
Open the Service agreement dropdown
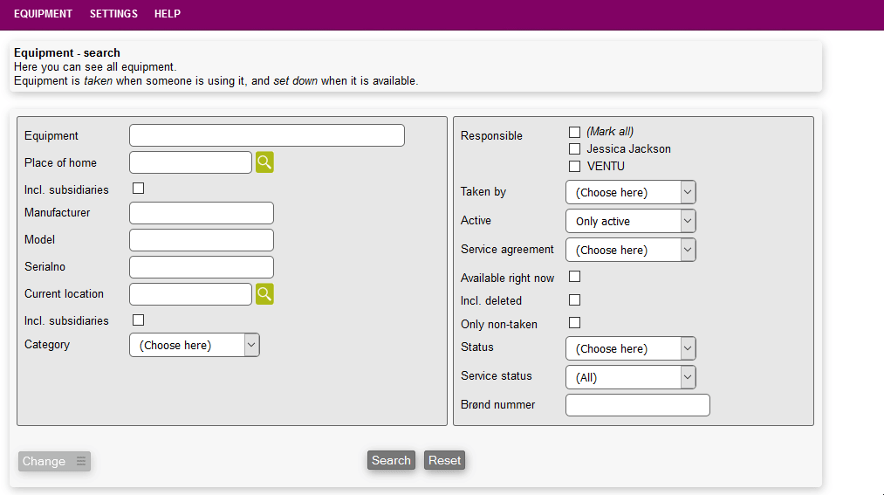point(630,250)
